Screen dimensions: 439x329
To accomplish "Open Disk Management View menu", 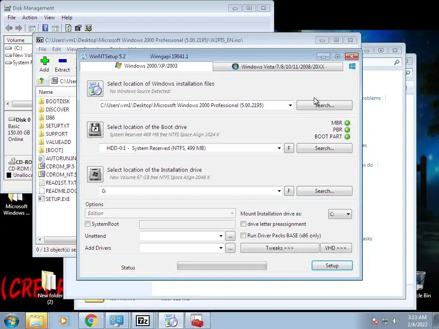I will pyautogui.click(x=49, y=17).
